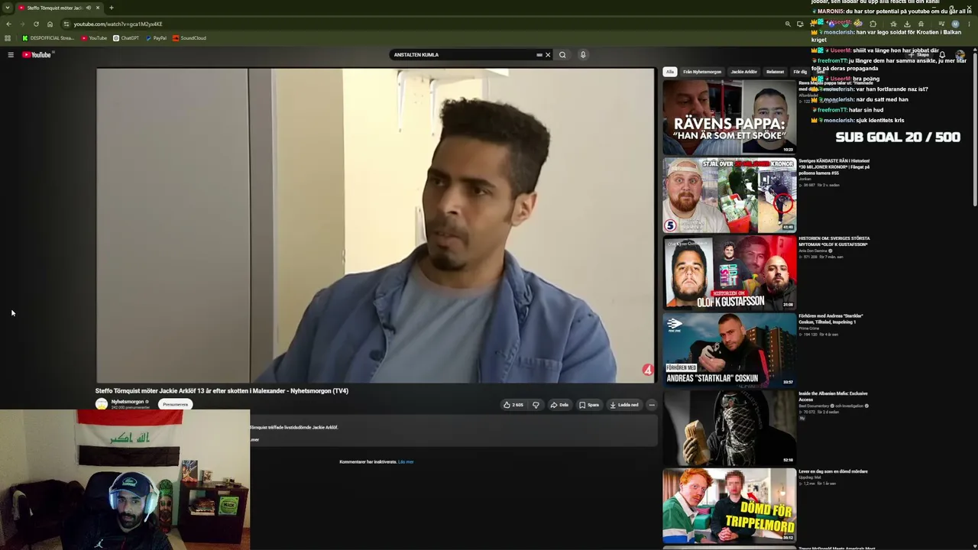Like the video with thumbs up
Screen dimensions: 978x550
[x=513, y=405]
